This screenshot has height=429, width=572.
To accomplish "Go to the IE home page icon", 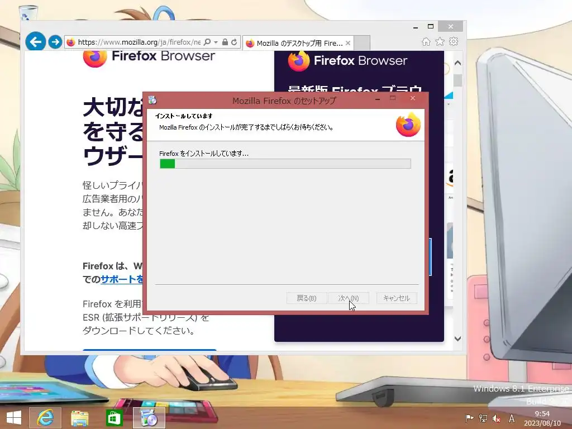I will (x=426, y=41).
